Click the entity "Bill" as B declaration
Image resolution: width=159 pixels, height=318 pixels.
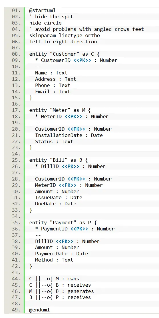pyautogui.click(x=59, y=160)
